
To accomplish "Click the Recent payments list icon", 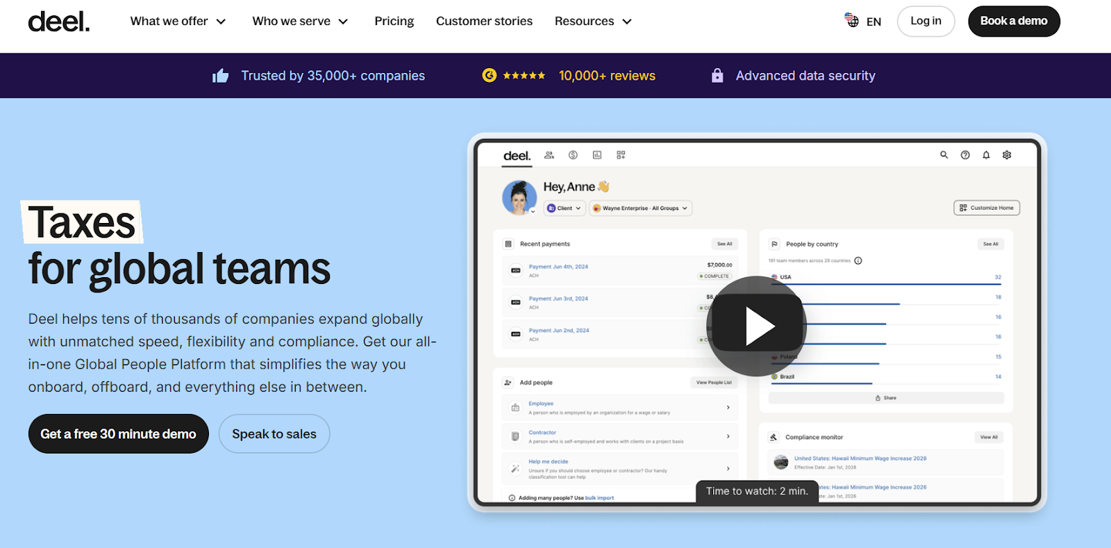I will tap(508, 244).
